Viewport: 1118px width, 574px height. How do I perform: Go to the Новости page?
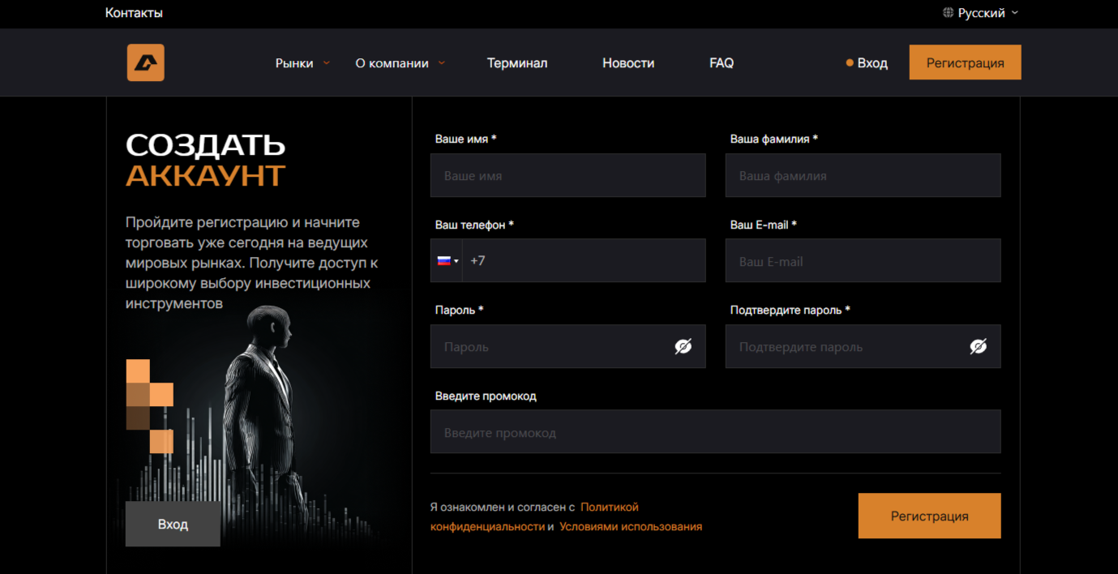tap(628, 62)
